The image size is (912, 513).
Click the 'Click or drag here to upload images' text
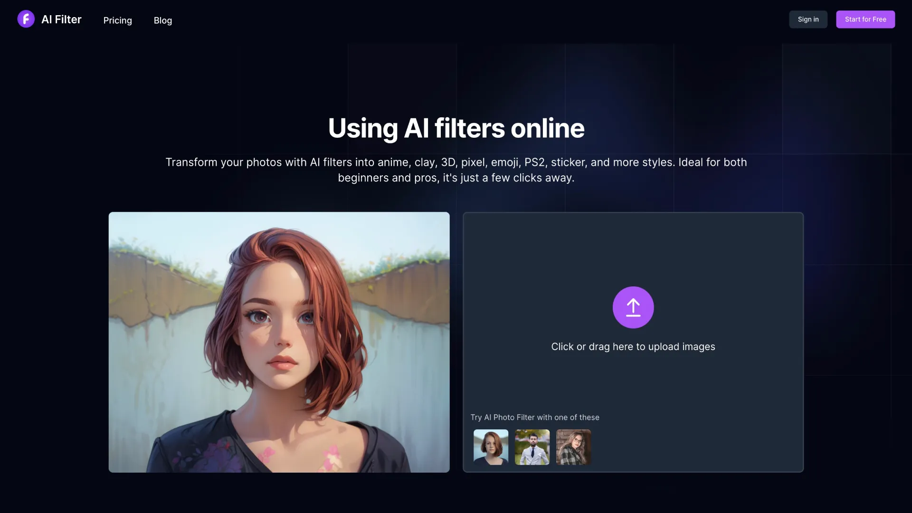(x=633, y=347)
